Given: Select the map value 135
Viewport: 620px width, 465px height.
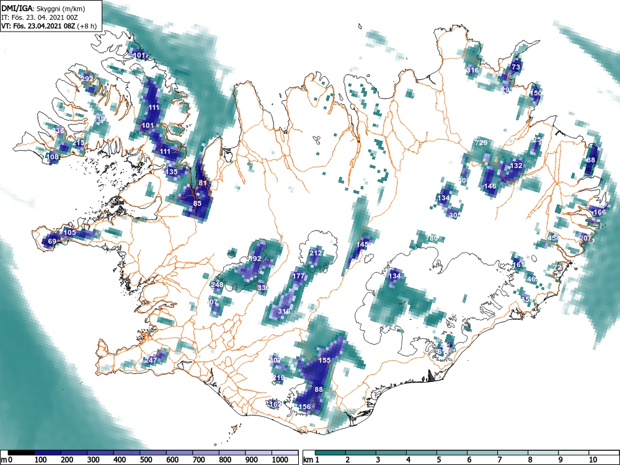Looking at the screenshot, I should pyautogui.click(x=171, y=172).
